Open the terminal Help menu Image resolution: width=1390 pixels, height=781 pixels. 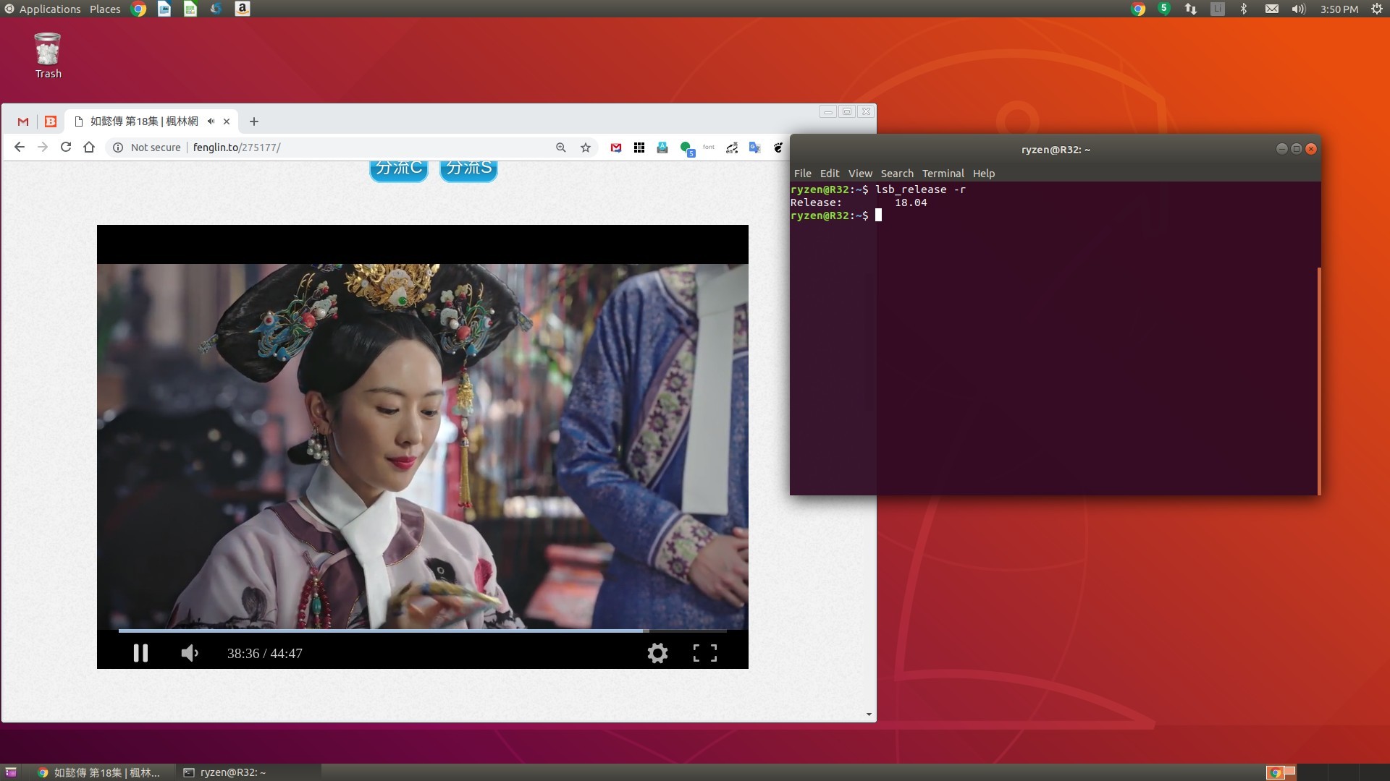[984, 174]
